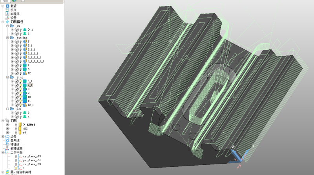Screen dimensions: 314x175
Task: Collapse the jing folder
Action: [7, 77]
